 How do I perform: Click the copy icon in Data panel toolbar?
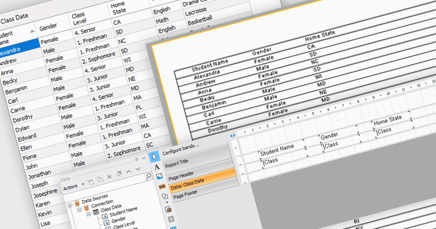(100, 179)
